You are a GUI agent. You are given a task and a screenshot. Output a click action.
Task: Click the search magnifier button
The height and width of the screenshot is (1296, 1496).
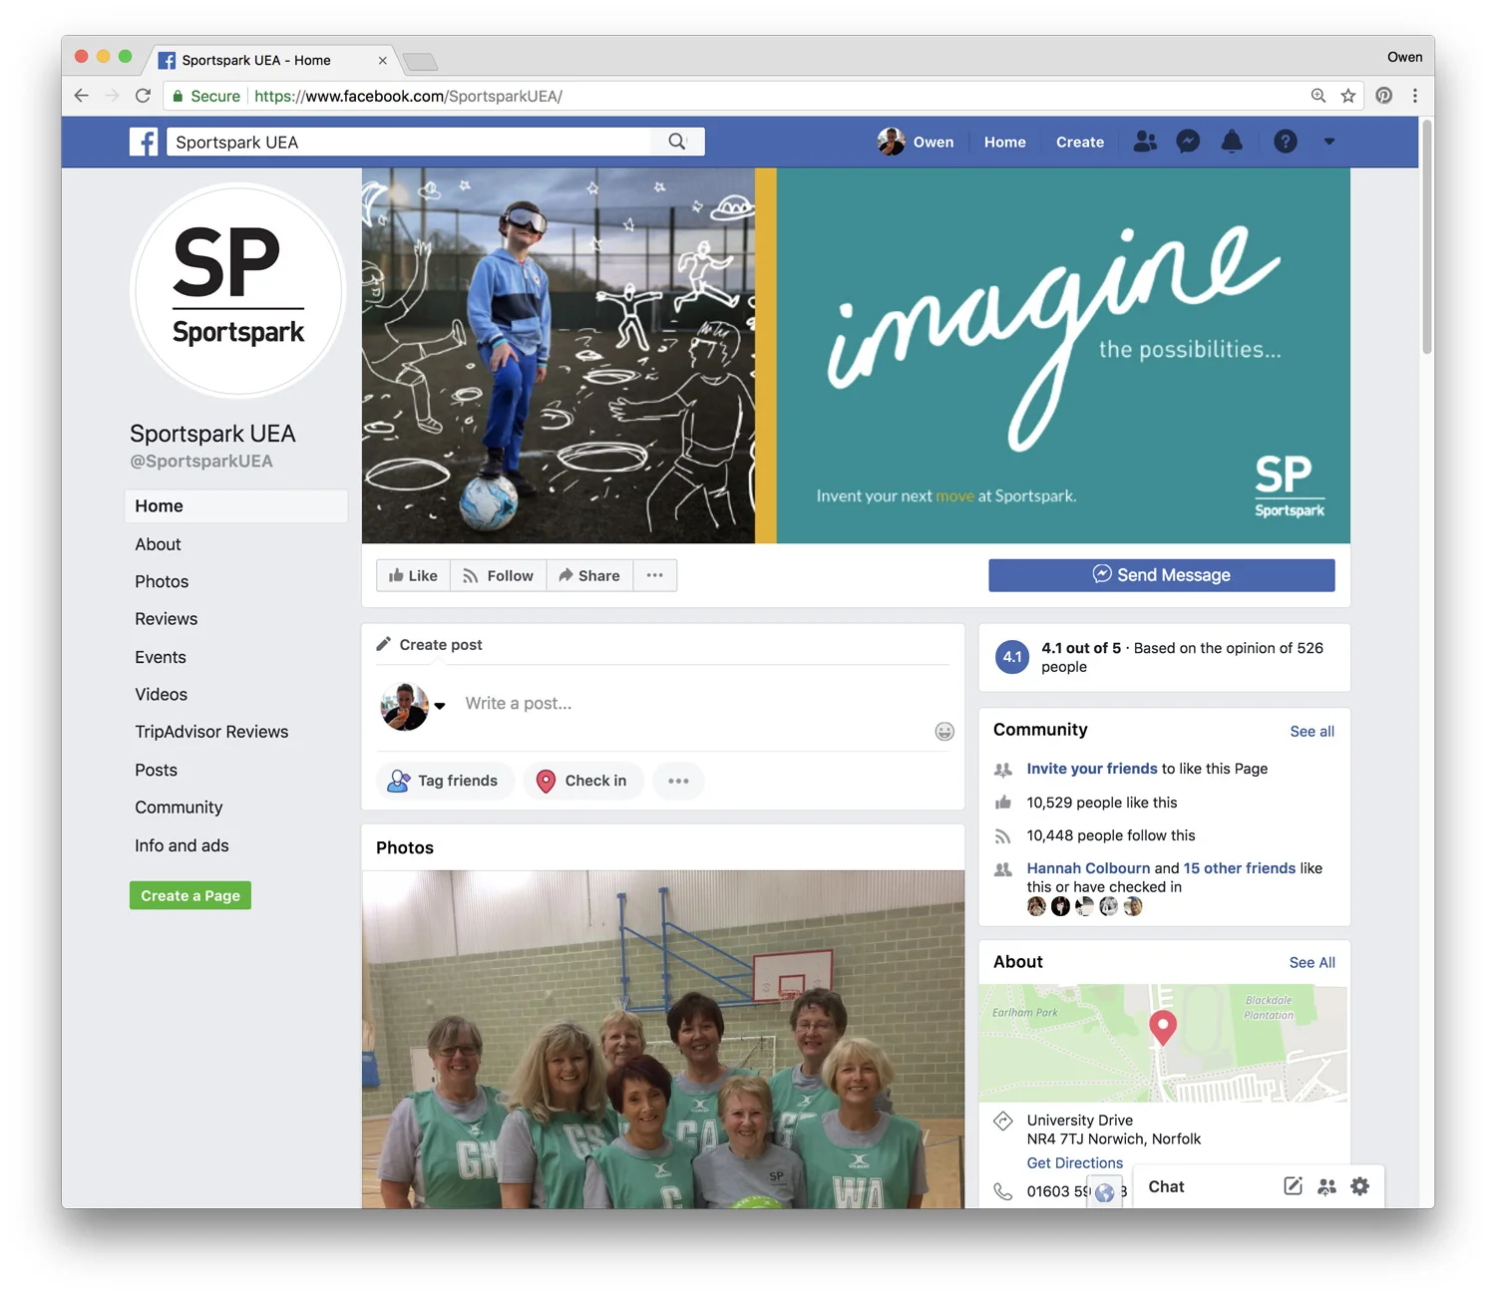[677, 142]
